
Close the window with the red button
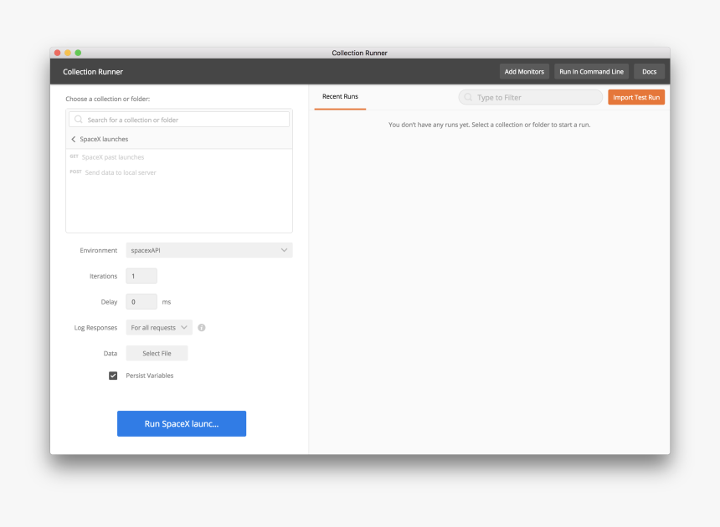tap(58, 53)
